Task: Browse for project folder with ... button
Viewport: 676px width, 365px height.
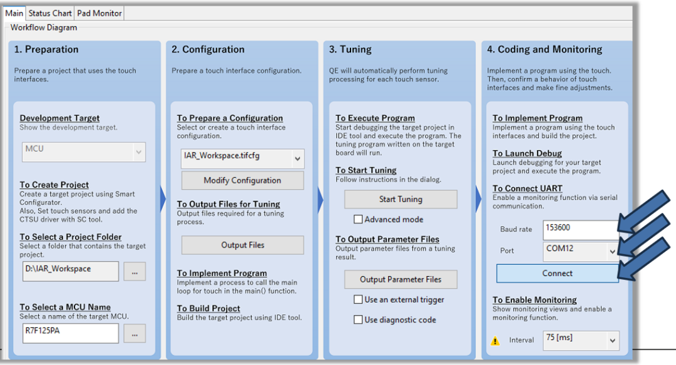Action: (x=135, y=272)
